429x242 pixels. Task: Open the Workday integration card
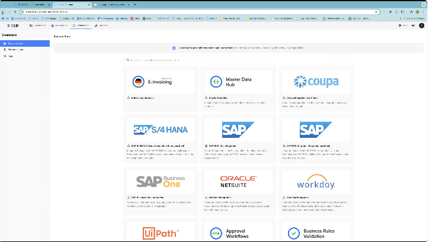point(316,191)
